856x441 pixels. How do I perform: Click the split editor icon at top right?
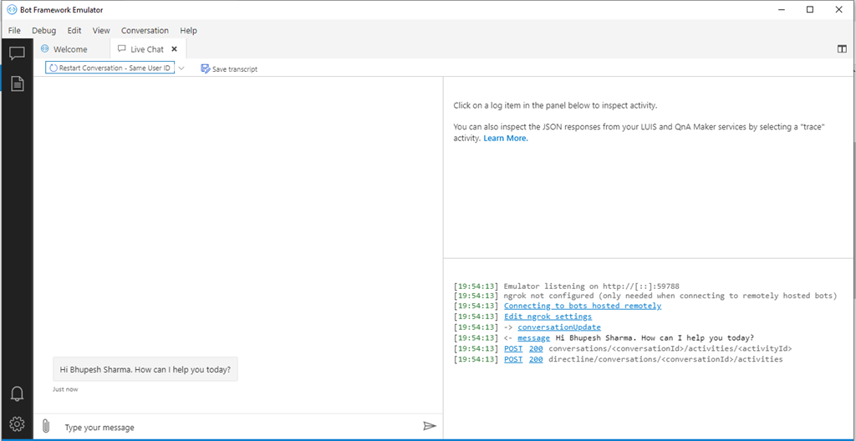point(842,49)
